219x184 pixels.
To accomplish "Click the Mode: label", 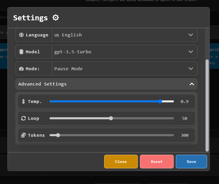I will click(x=33, y=69).
